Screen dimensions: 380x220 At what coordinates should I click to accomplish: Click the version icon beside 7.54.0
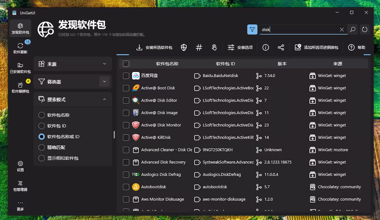tap(259, 76)
